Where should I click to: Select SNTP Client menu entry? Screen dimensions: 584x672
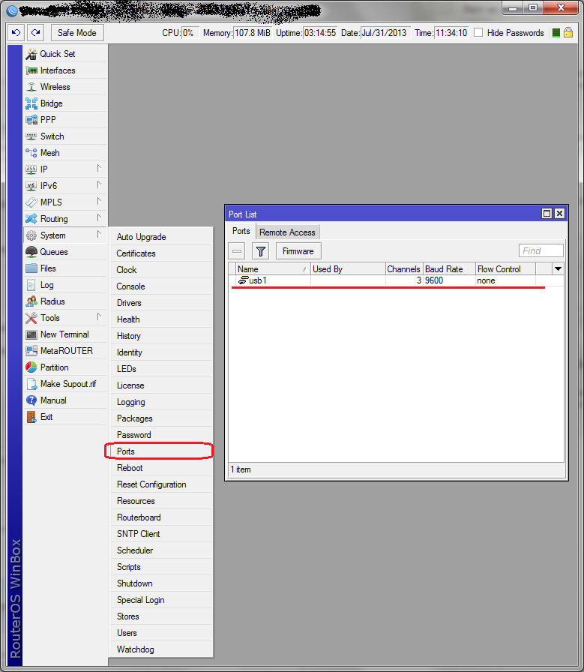[161, 534]
